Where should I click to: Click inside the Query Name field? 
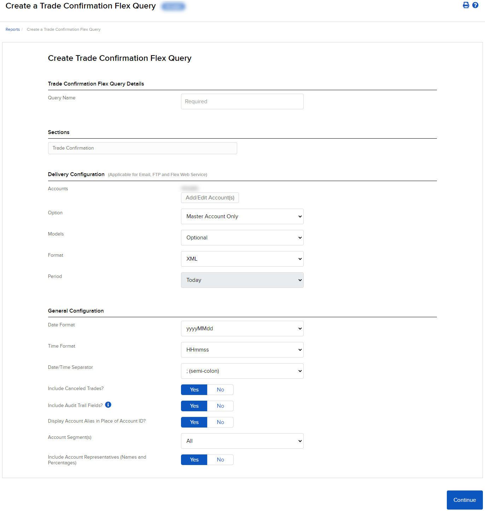pos(242,101)
